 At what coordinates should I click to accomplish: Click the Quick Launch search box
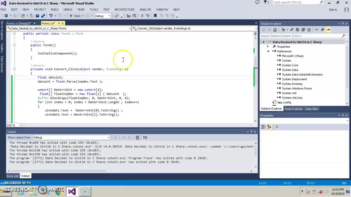[x=298, y=2]
